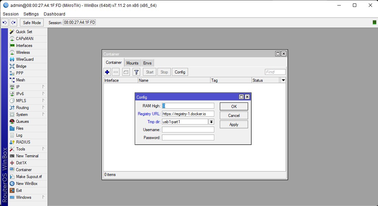Expand the Tmp dir dropdown arrow
Screen dimensions: 378x206
(x=211, y=122)
